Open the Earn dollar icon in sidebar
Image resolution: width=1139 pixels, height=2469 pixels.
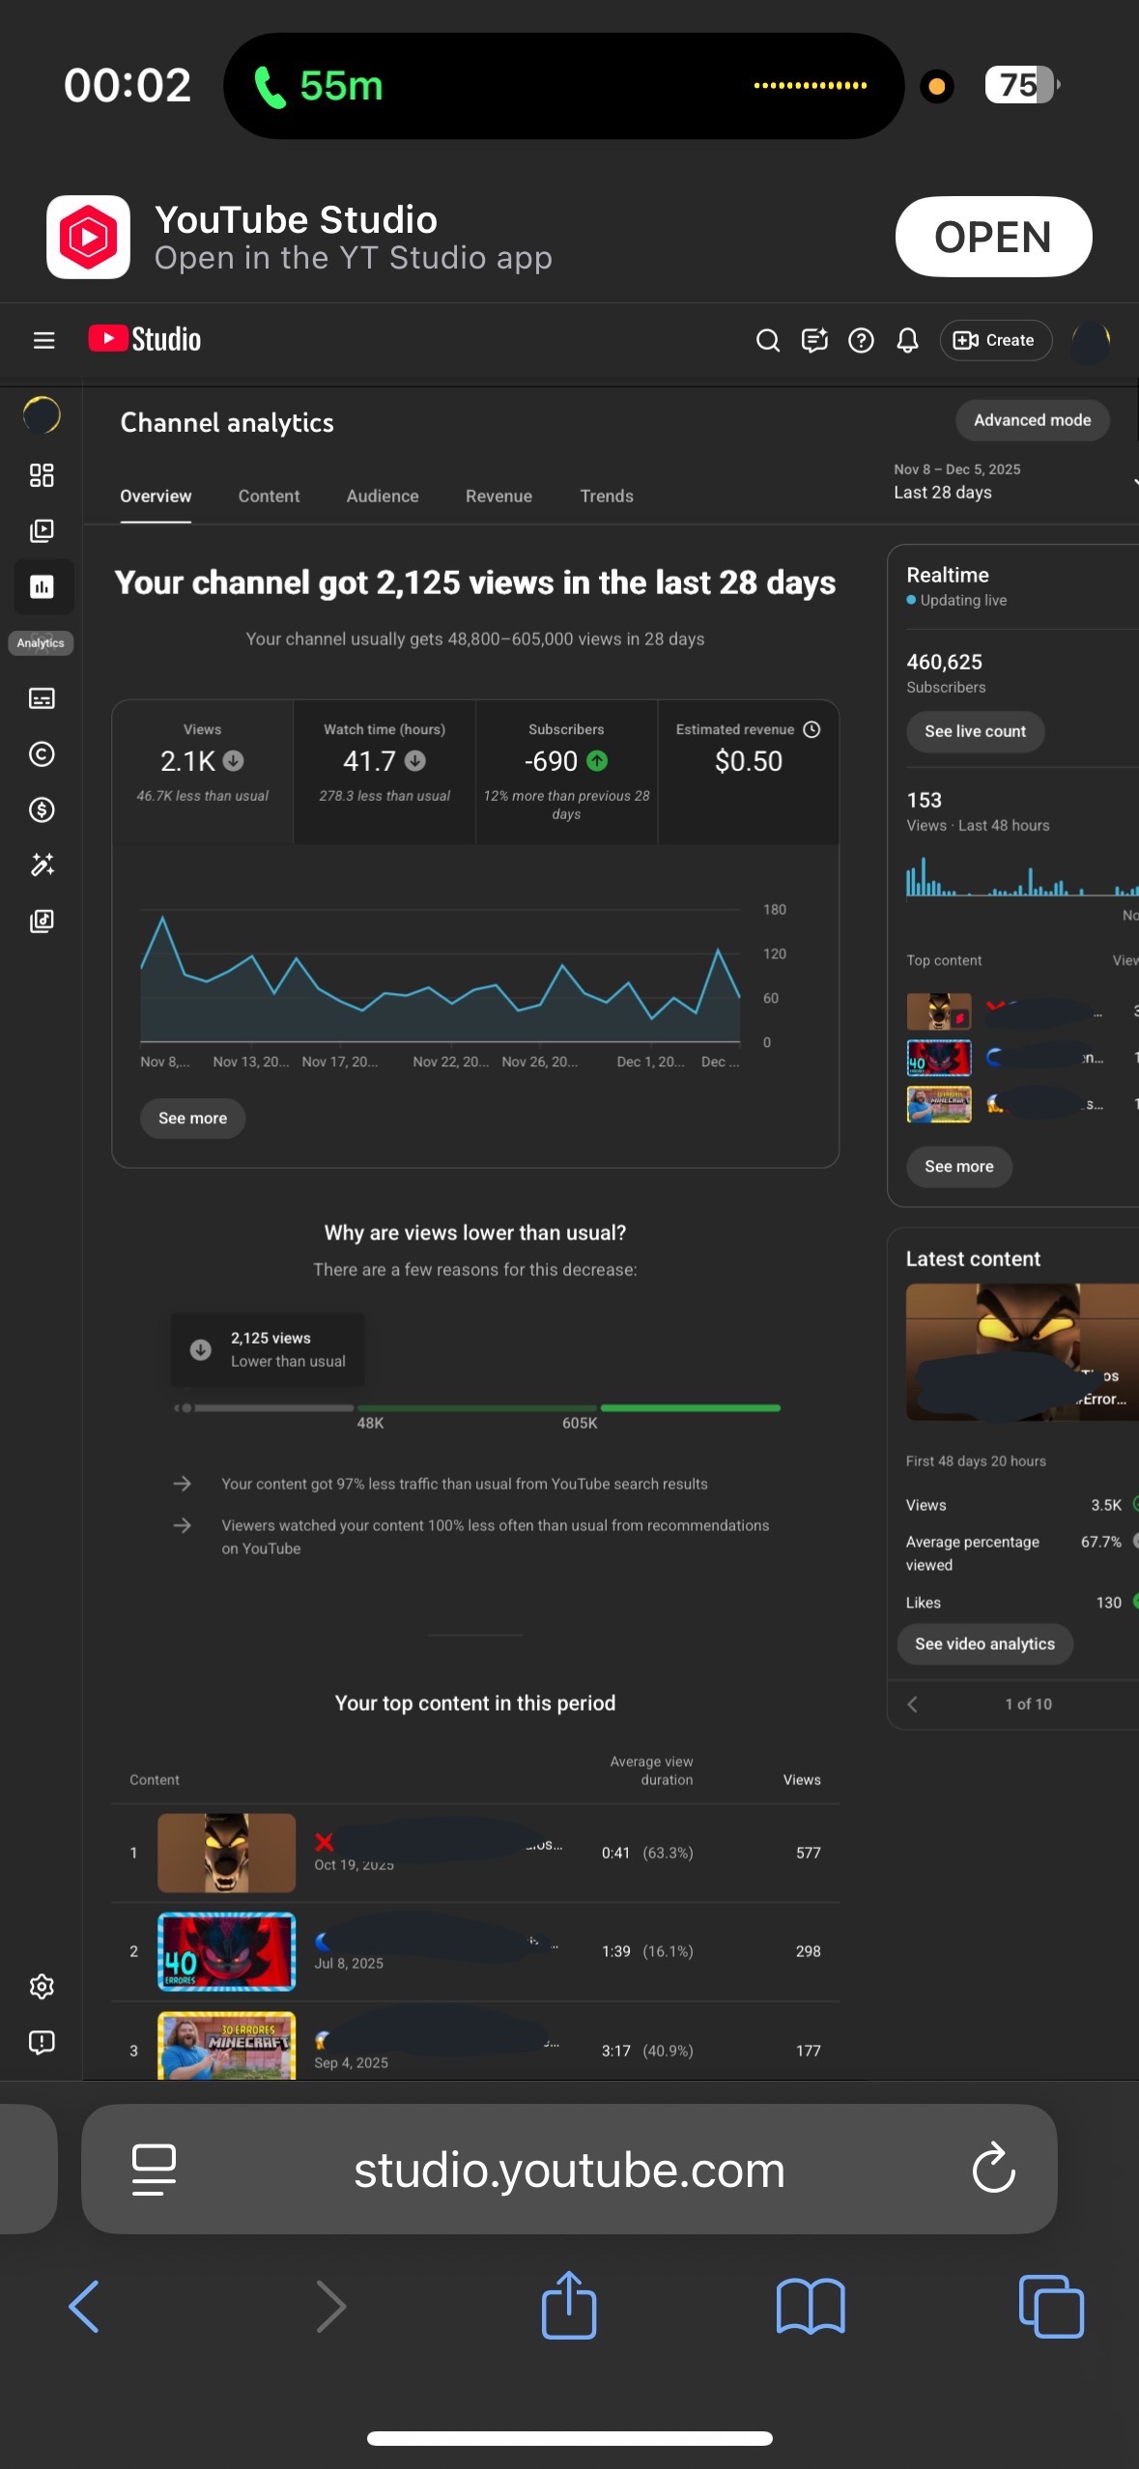(x=42, y=809)
